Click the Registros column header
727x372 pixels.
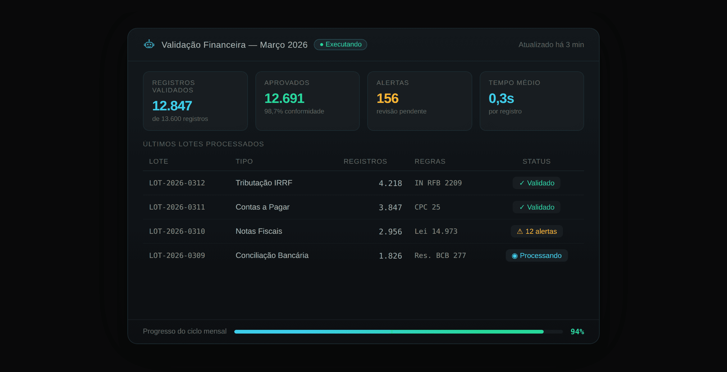tap(365, 162)
